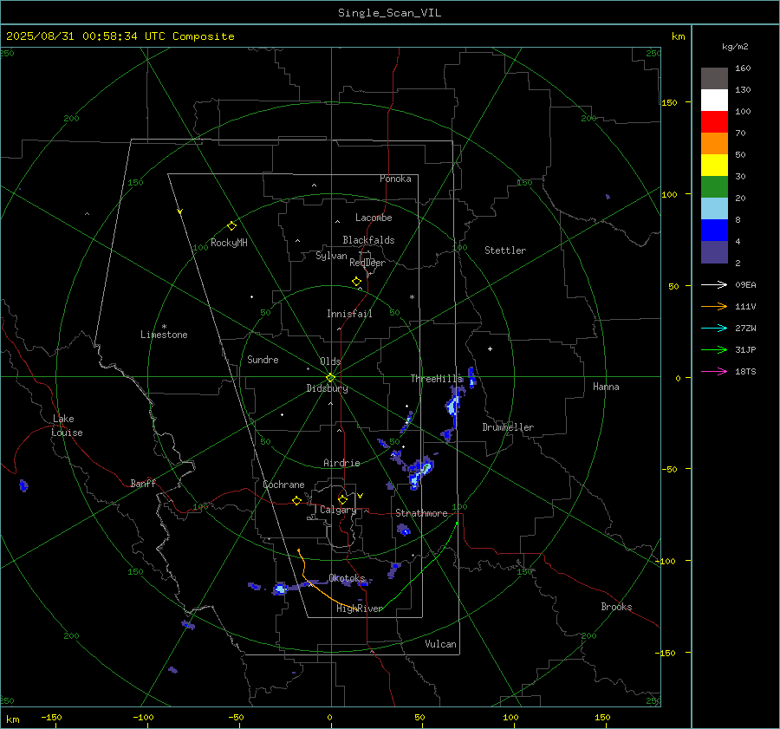This screenshot has height=729, width=780.
Task: Click the Calgary city label
Action: 338,510
